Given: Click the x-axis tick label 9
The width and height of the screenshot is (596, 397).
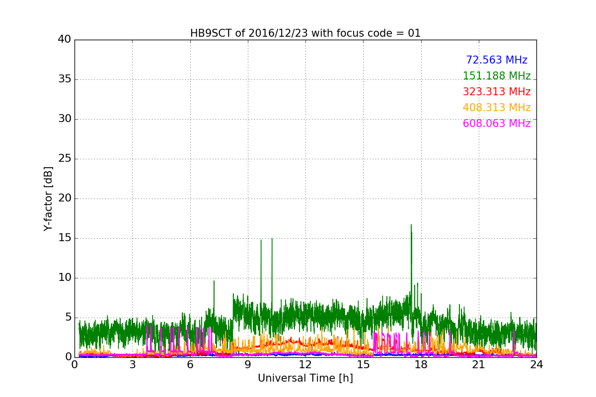Looking at the screenshot, I should [x=248, y=365].
